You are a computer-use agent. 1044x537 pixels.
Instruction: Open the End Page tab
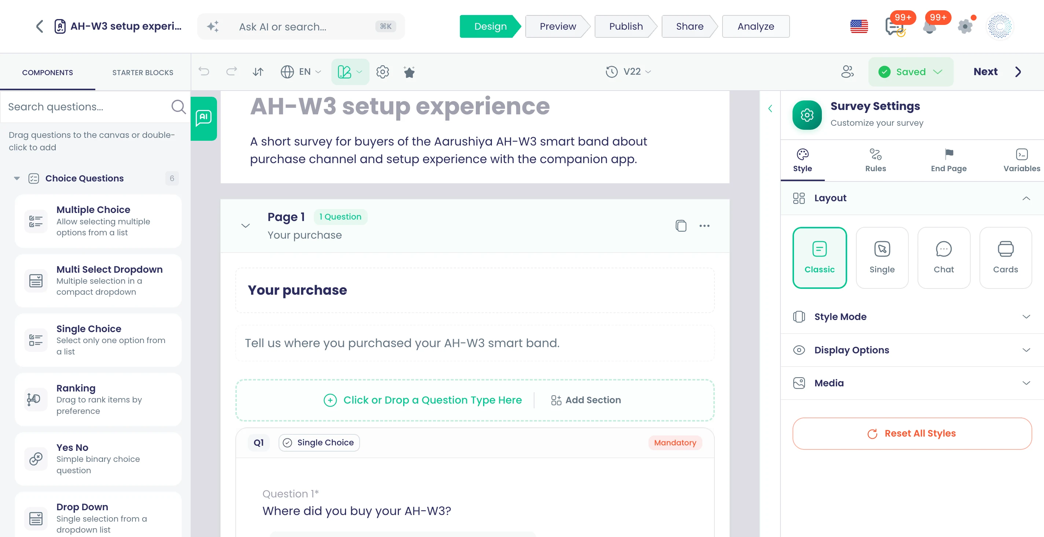click(x=948, y=161)
